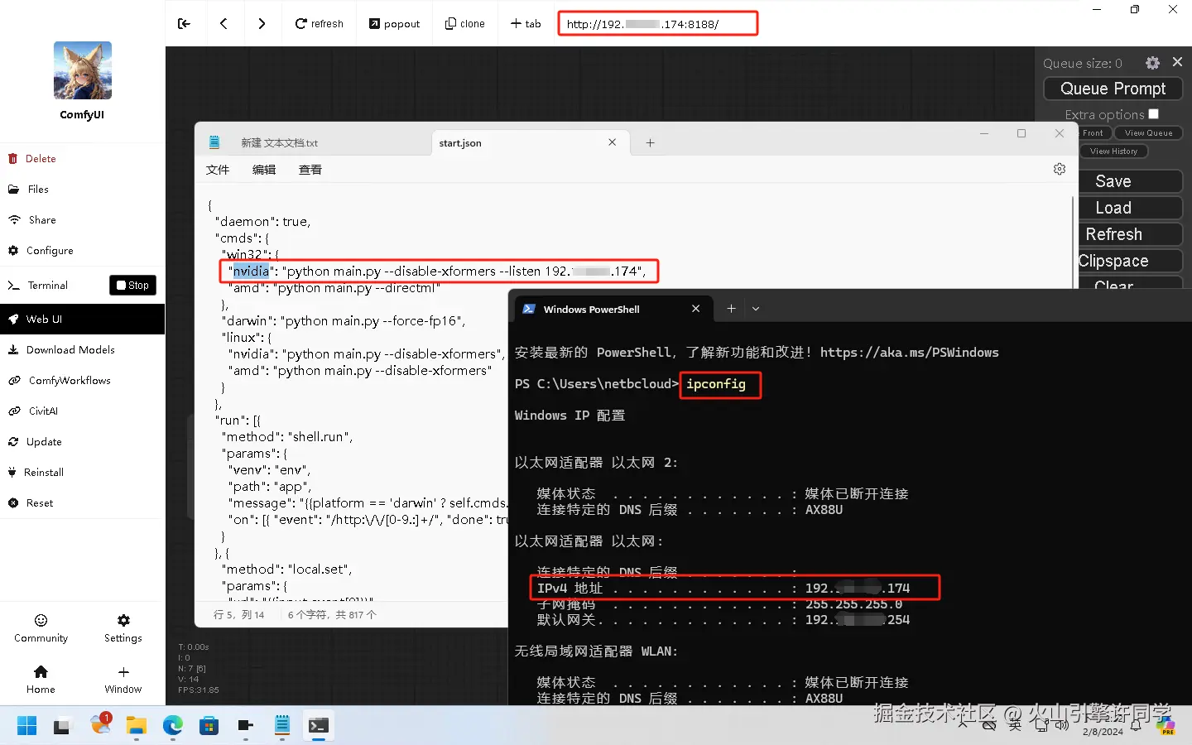This screenshot has height=745, width=1192.
Task: Open the Notepad 文件 menu
Action: pyautogui.click(x=218, y=170)
